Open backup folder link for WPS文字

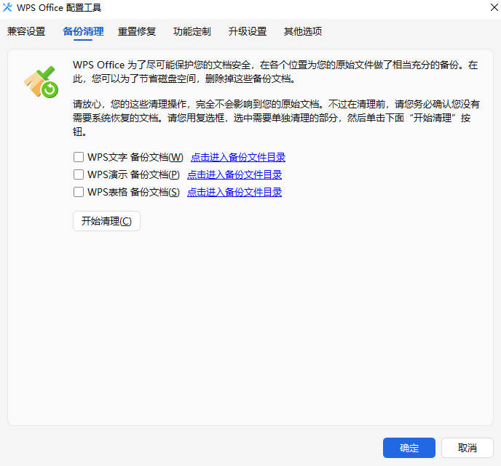pos(238,157)
